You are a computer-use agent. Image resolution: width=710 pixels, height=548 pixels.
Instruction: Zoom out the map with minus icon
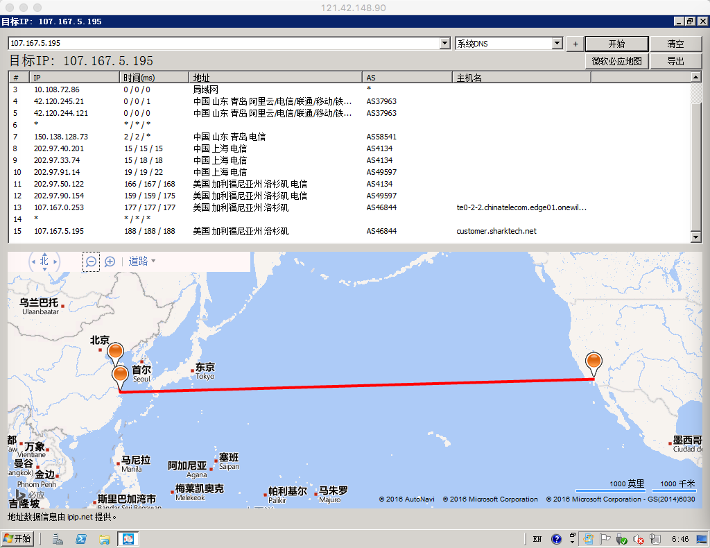[91, 262]
